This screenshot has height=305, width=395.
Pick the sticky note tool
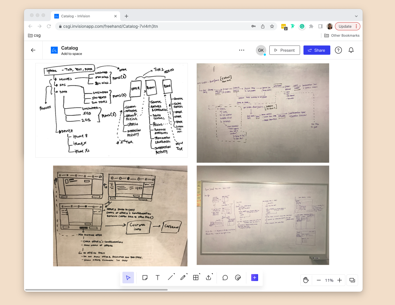(145, 278)
